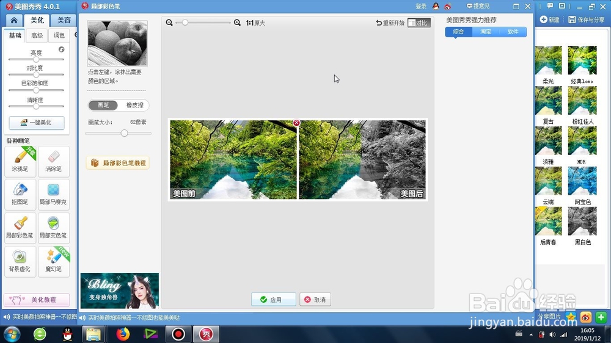Switch to the 调色 color tuning tab
611x343 pixels.
(x=59, y=35)
